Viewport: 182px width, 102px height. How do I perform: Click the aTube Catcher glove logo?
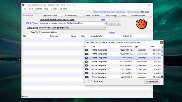pos(141,24)
